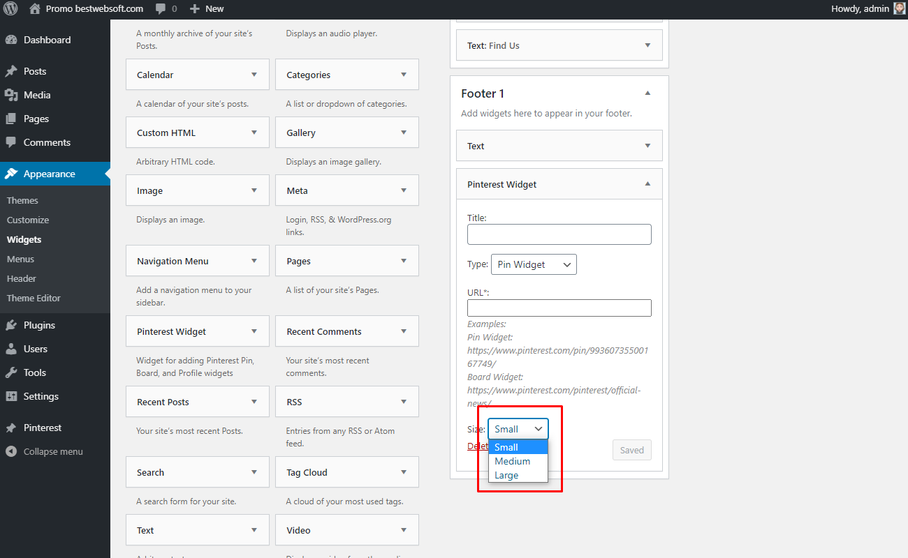908x558 pixels.
Task: Click the Users icon in sidebar
Action: (11, 349)
